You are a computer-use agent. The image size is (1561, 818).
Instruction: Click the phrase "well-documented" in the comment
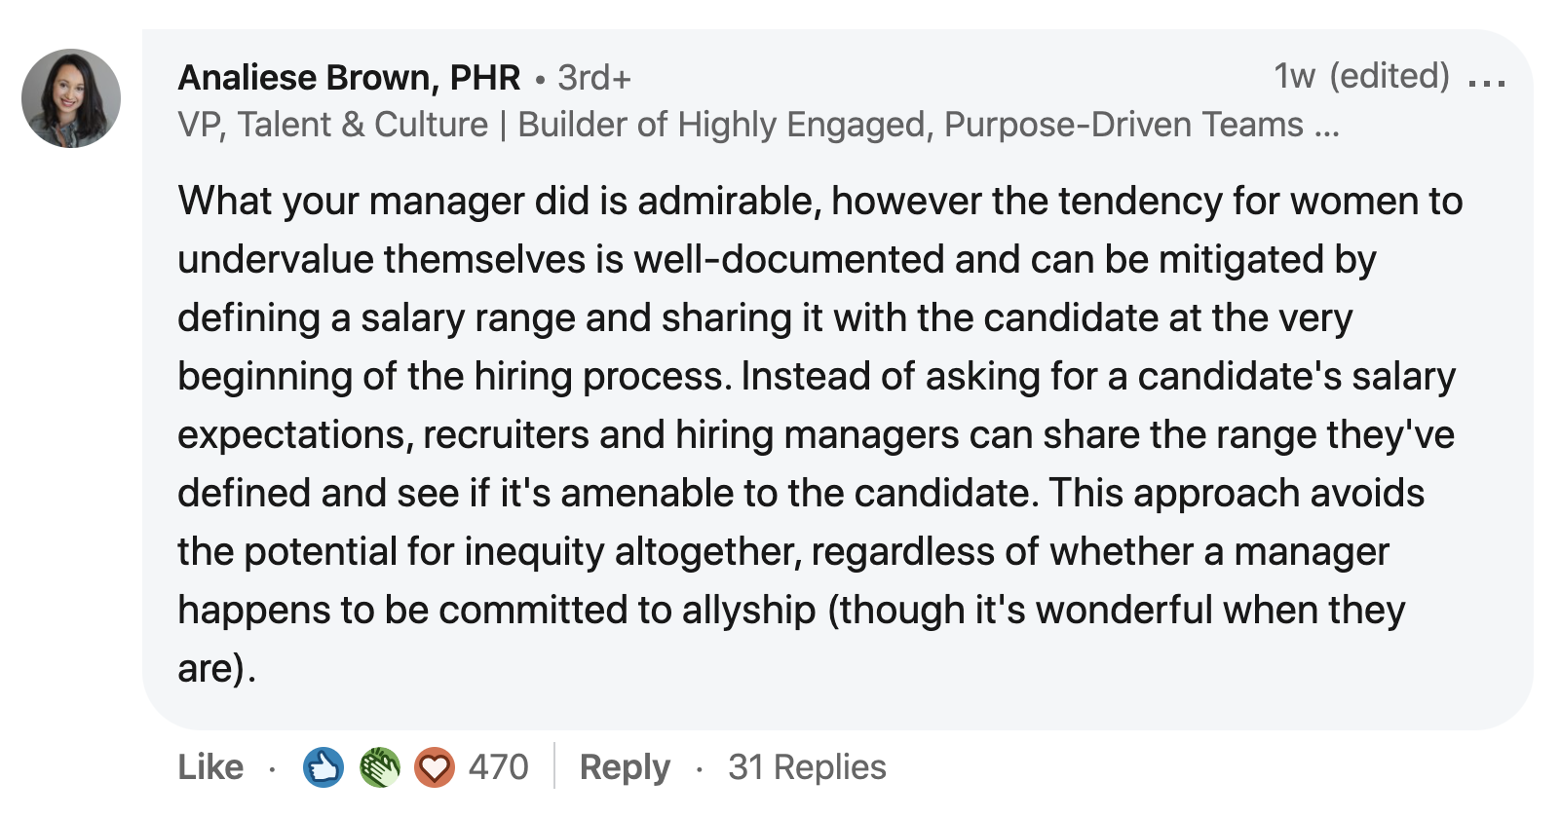[788, 260]
